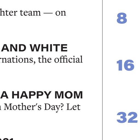This screenshot has height=140, width=140.
Task: Click the partial word 'hter' in the top line
Action: pyautogui.click(x=8, y=13)
